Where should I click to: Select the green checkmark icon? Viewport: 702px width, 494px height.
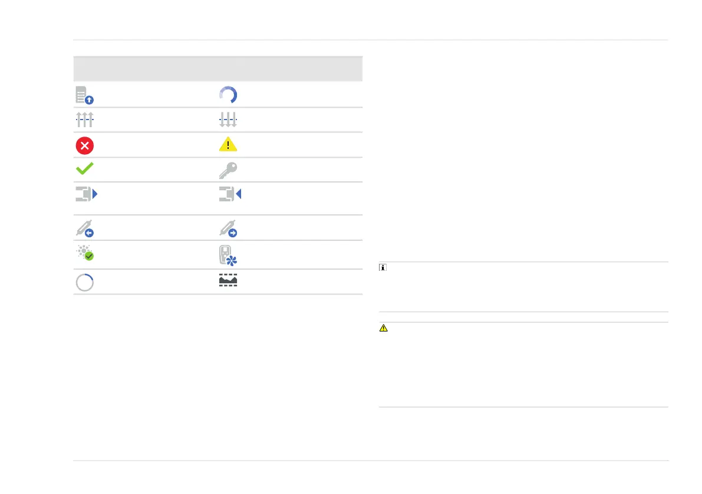click(85, 168)
